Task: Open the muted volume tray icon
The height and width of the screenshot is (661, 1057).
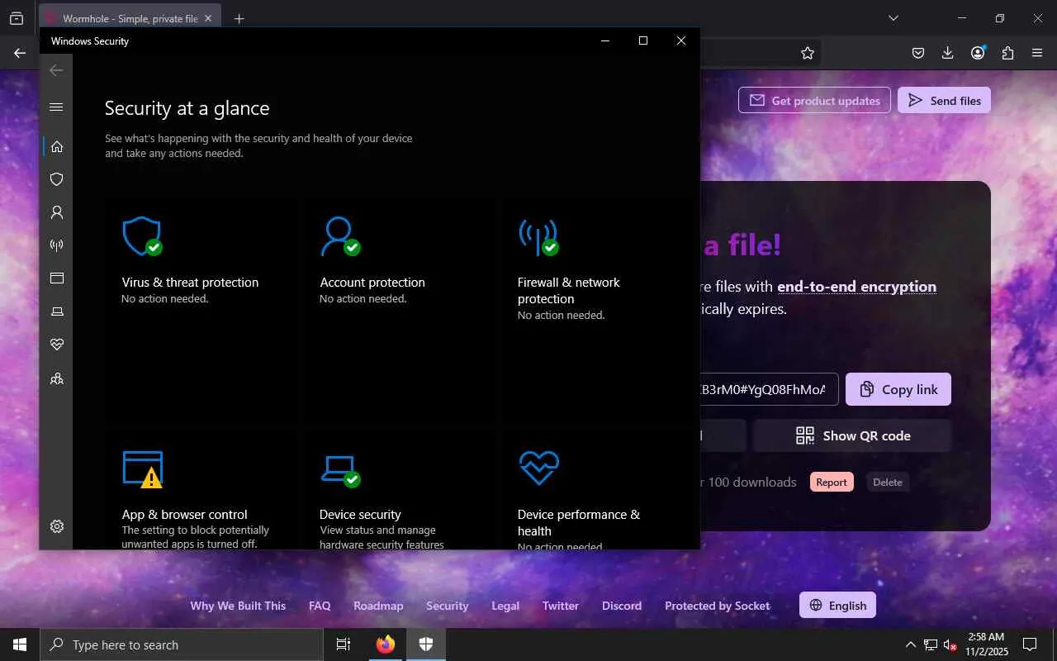Action: (x=950, y=644)
